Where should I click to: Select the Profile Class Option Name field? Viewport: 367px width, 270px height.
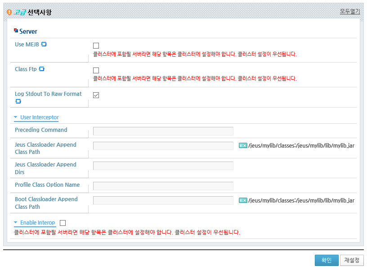click(x=163, y=186)
